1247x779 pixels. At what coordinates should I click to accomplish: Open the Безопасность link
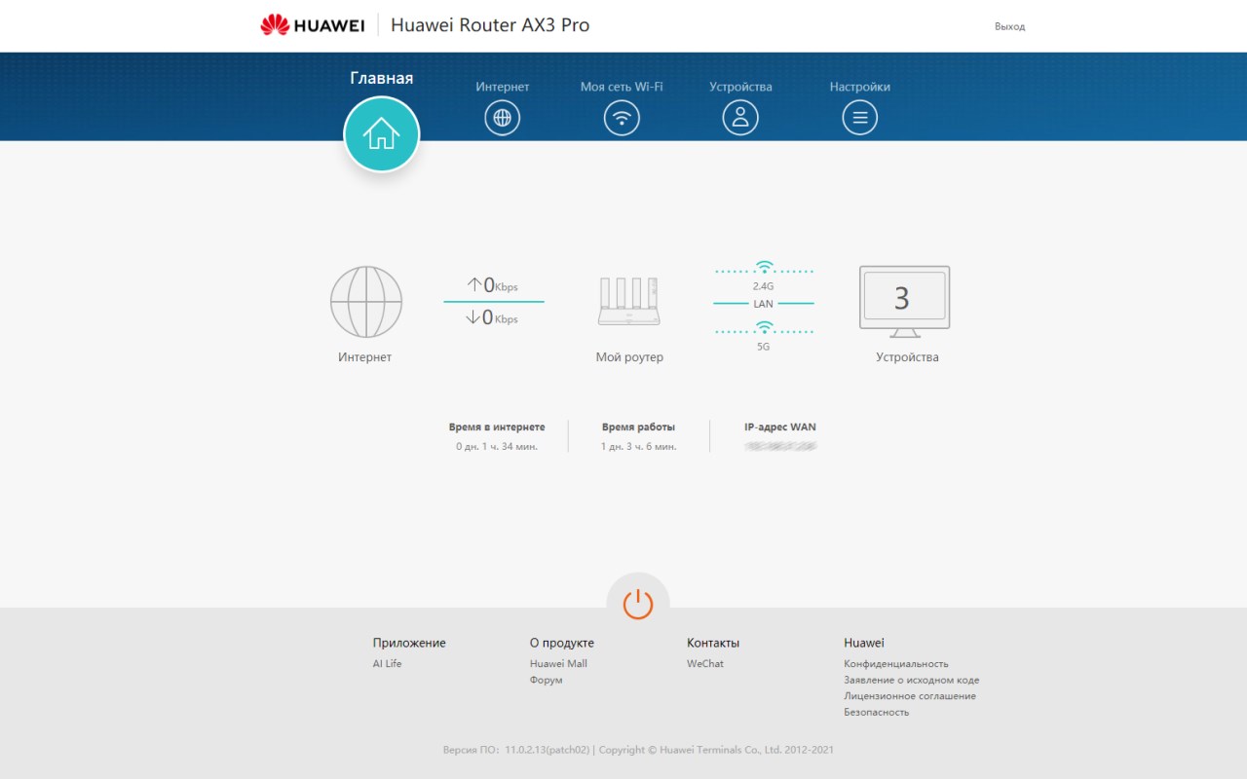[877, 712]
